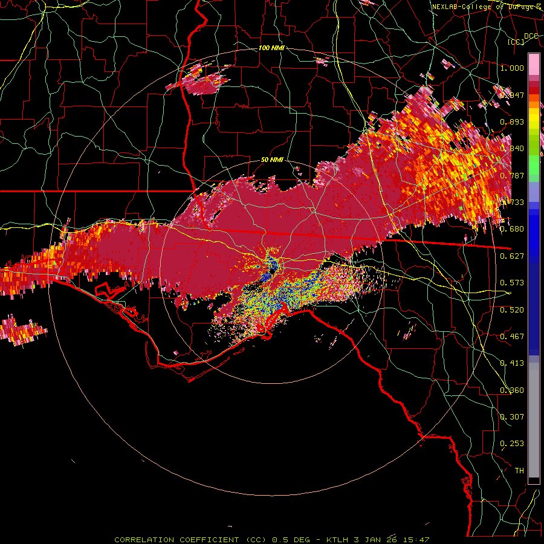The image size is (544, 544).
Task: Click the 0.627 scale value
Action: pos(512,256)
